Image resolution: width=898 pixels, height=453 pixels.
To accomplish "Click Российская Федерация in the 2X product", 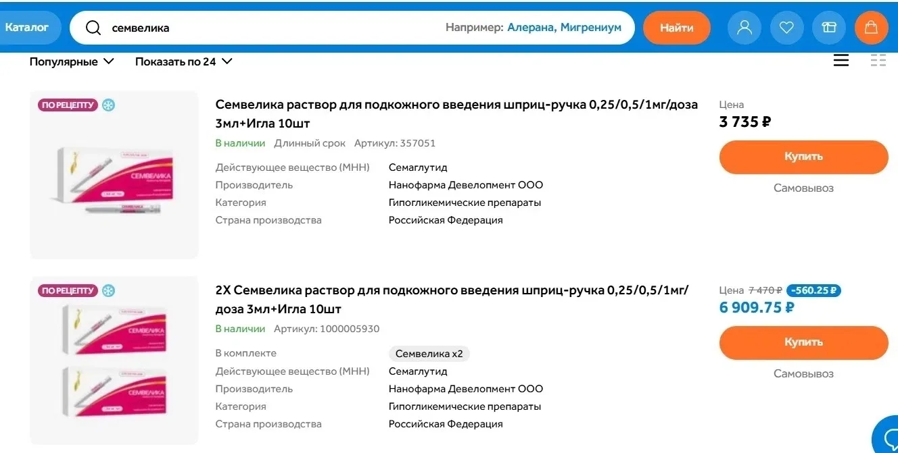I will (x=446, y=424).
